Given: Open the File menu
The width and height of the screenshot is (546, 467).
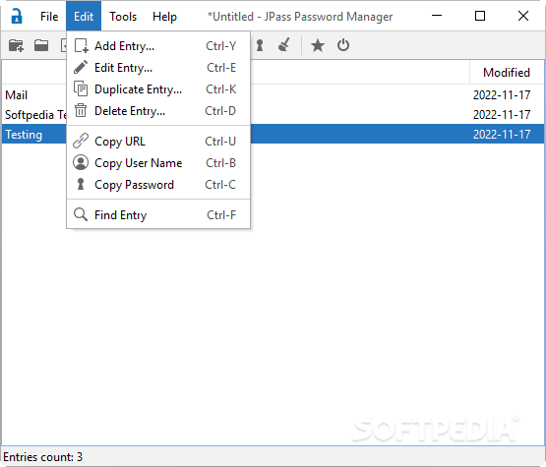Looking at the screenshot, I should click(49, 17).
